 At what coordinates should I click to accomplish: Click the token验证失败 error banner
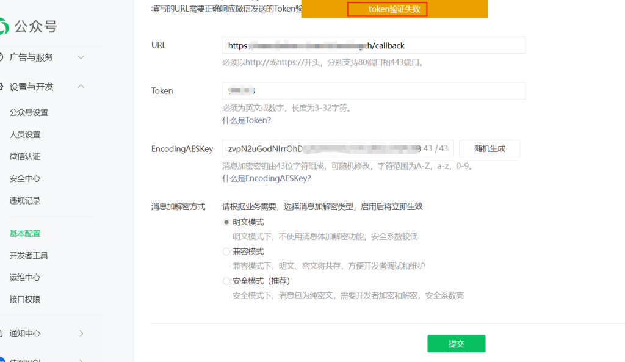point(386,10)
